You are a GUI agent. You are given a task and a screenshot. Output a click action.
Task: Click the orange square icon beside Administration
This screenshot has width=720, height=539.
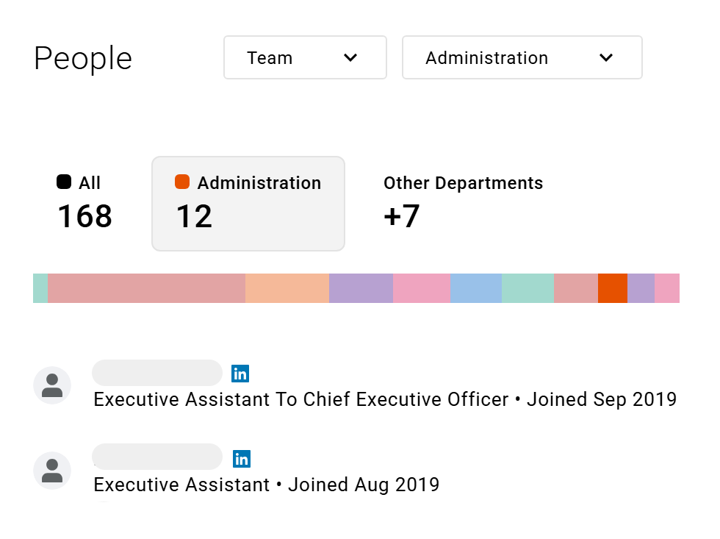coord(182,182)
